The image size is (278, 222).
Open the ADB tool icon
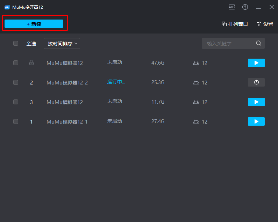point(232,7)
